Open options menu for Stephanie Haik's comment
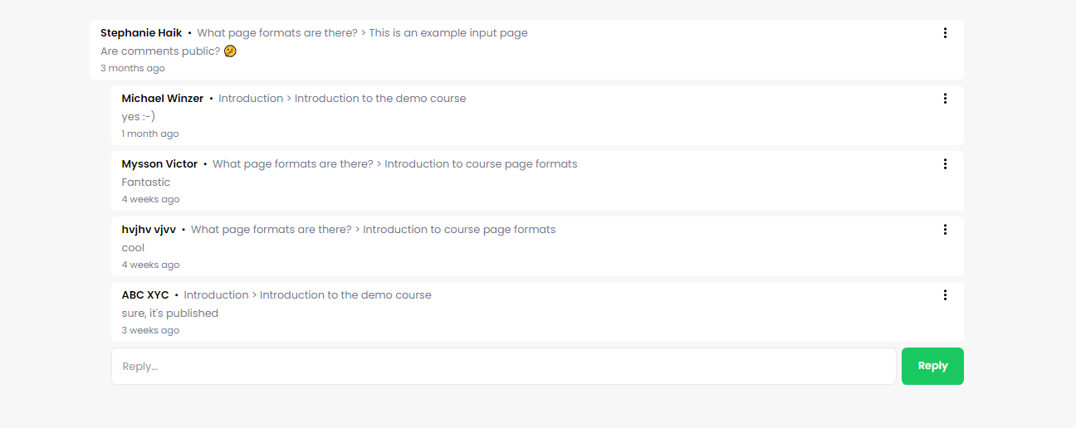The image size is (1076, 428). tap(945, 33)
